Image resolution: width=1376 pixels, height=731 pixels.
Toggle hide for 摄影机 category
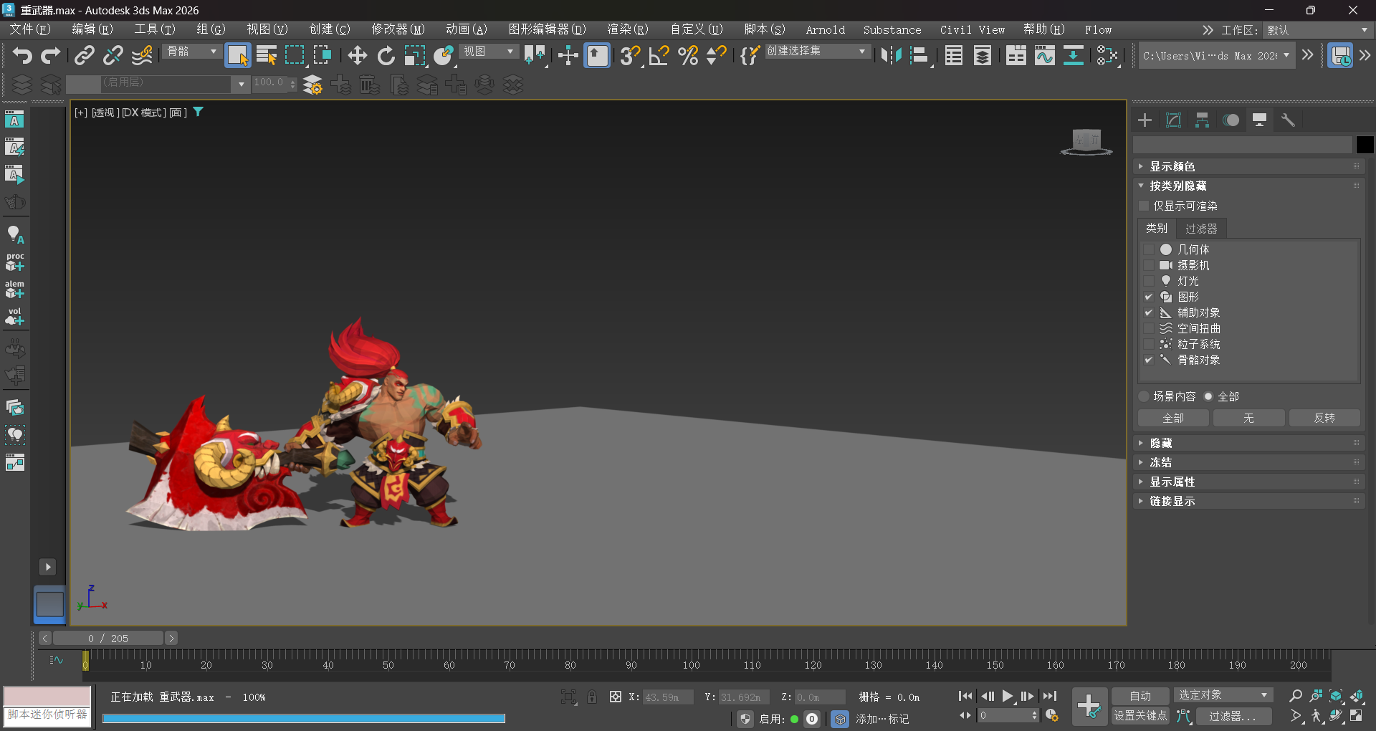[1149, 265]
